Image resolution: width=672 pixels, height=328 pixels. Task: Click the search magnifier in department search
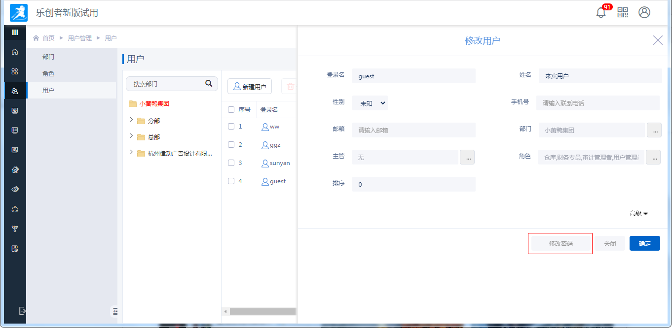tap(209, 84)
